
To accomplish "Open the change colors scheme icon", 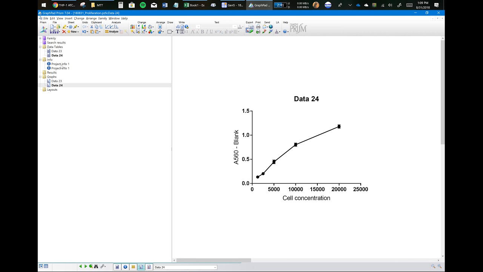I will pos(150,31).
